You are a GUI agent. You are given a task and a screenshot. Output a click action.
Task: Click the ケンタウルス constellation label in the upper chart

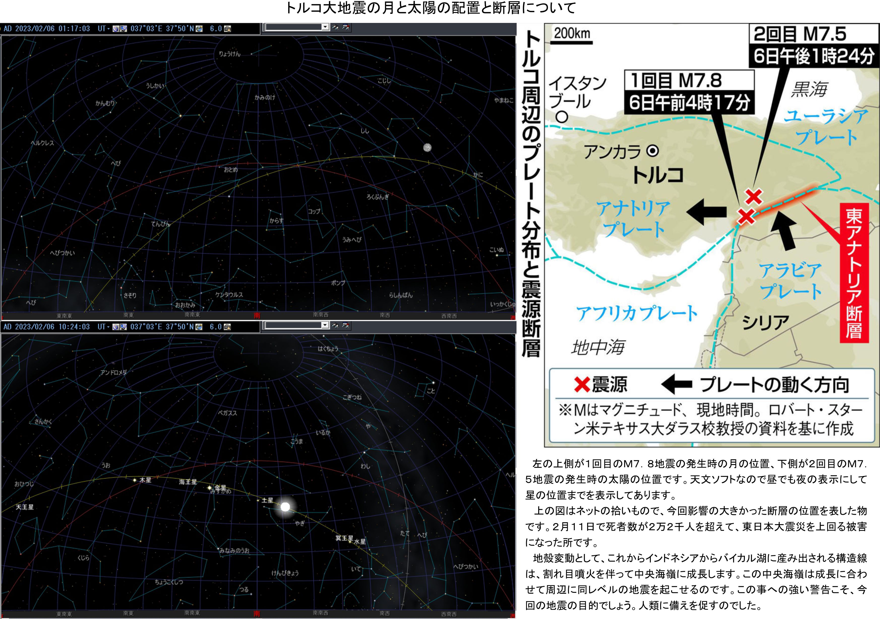coord(229,295)
